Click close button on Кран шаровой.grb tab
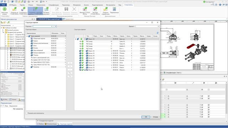Viewport: 228px width, 128px height. pos(61,19)
